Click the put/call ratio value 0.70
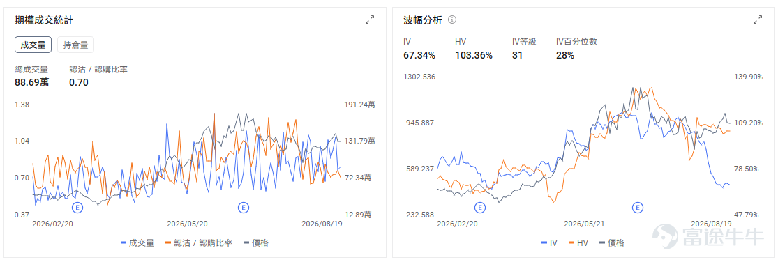The width and height of the screenshot is (778, 262). tap(78, 82)
